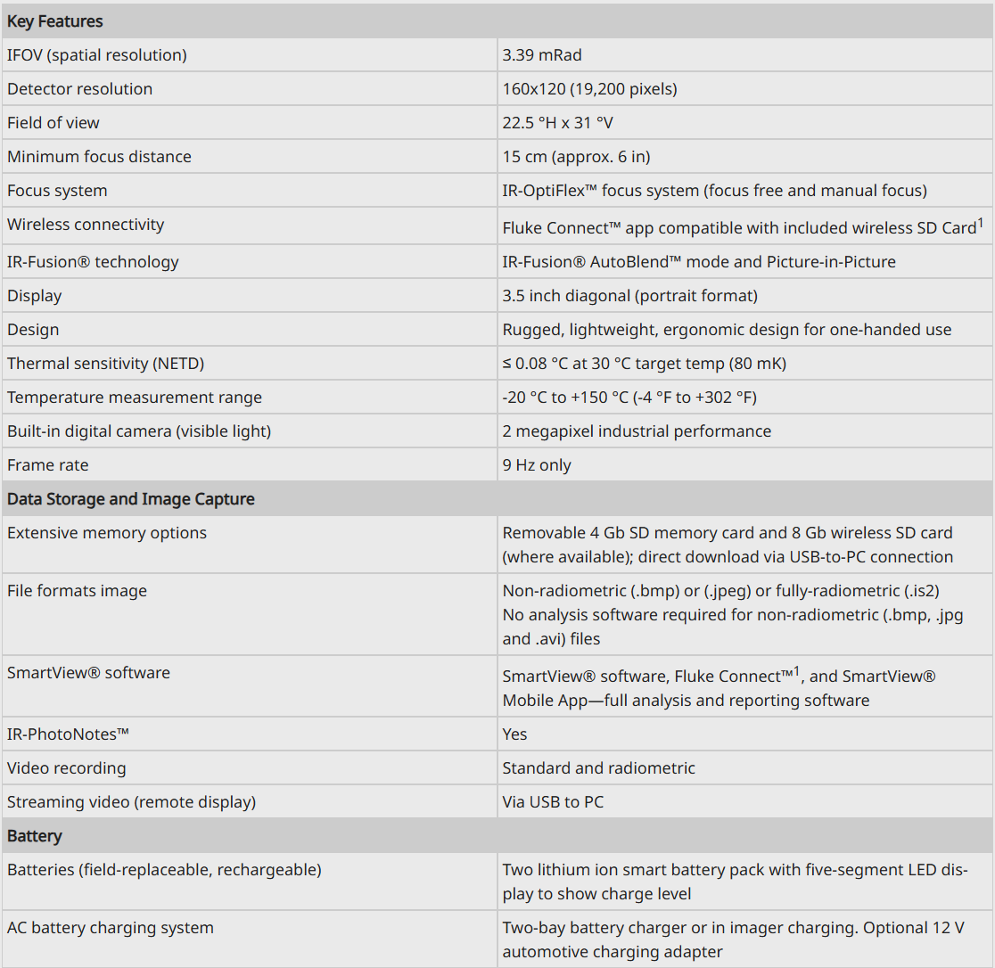Select the 9 Hz only frame rate value
This screenshot has height=968, width=995.
point(537,465)
